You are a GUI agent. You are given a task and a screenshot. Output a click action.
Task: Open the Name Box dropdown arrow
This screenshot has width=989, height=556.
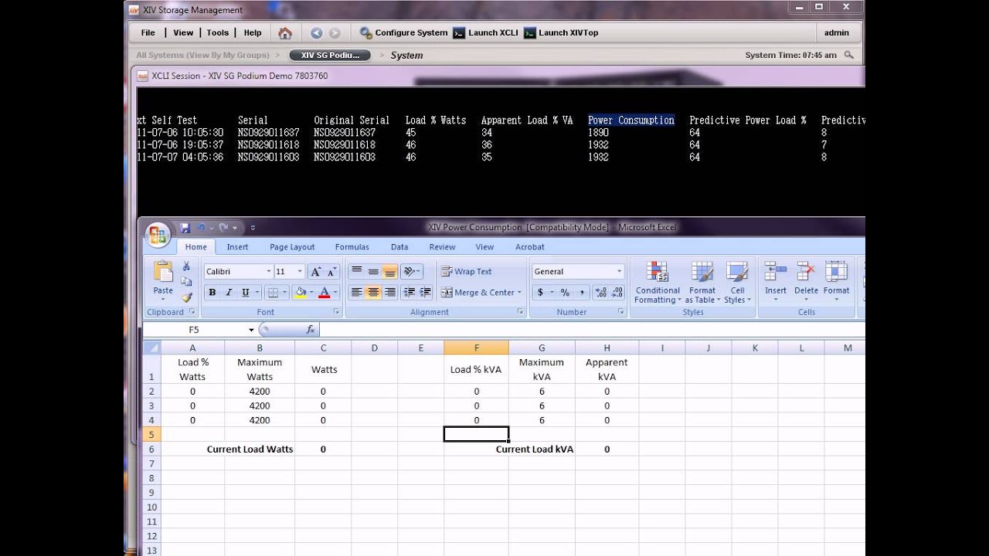click(251, 330)
